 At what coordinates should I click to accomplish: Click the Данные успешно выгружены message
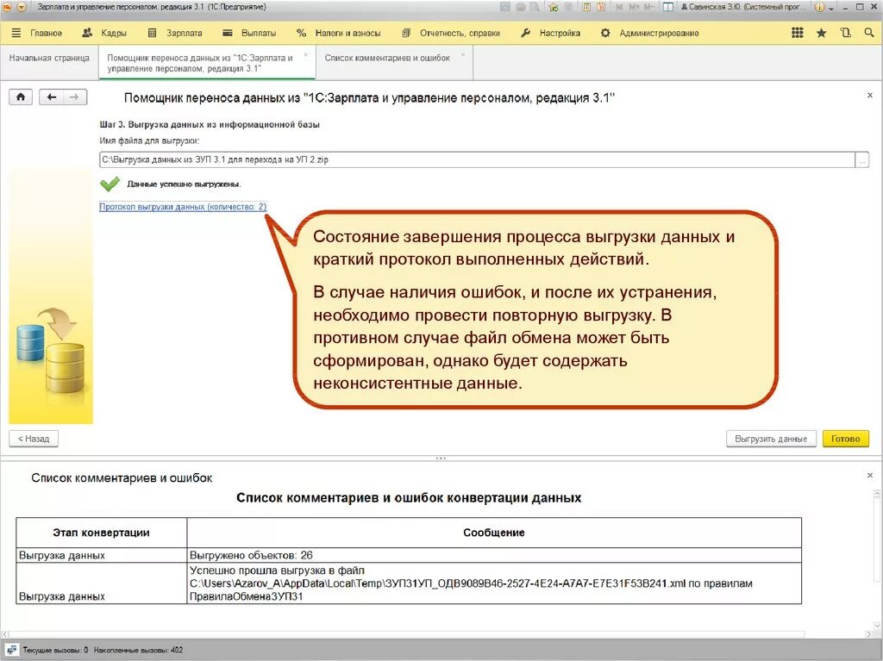[184, 184]
